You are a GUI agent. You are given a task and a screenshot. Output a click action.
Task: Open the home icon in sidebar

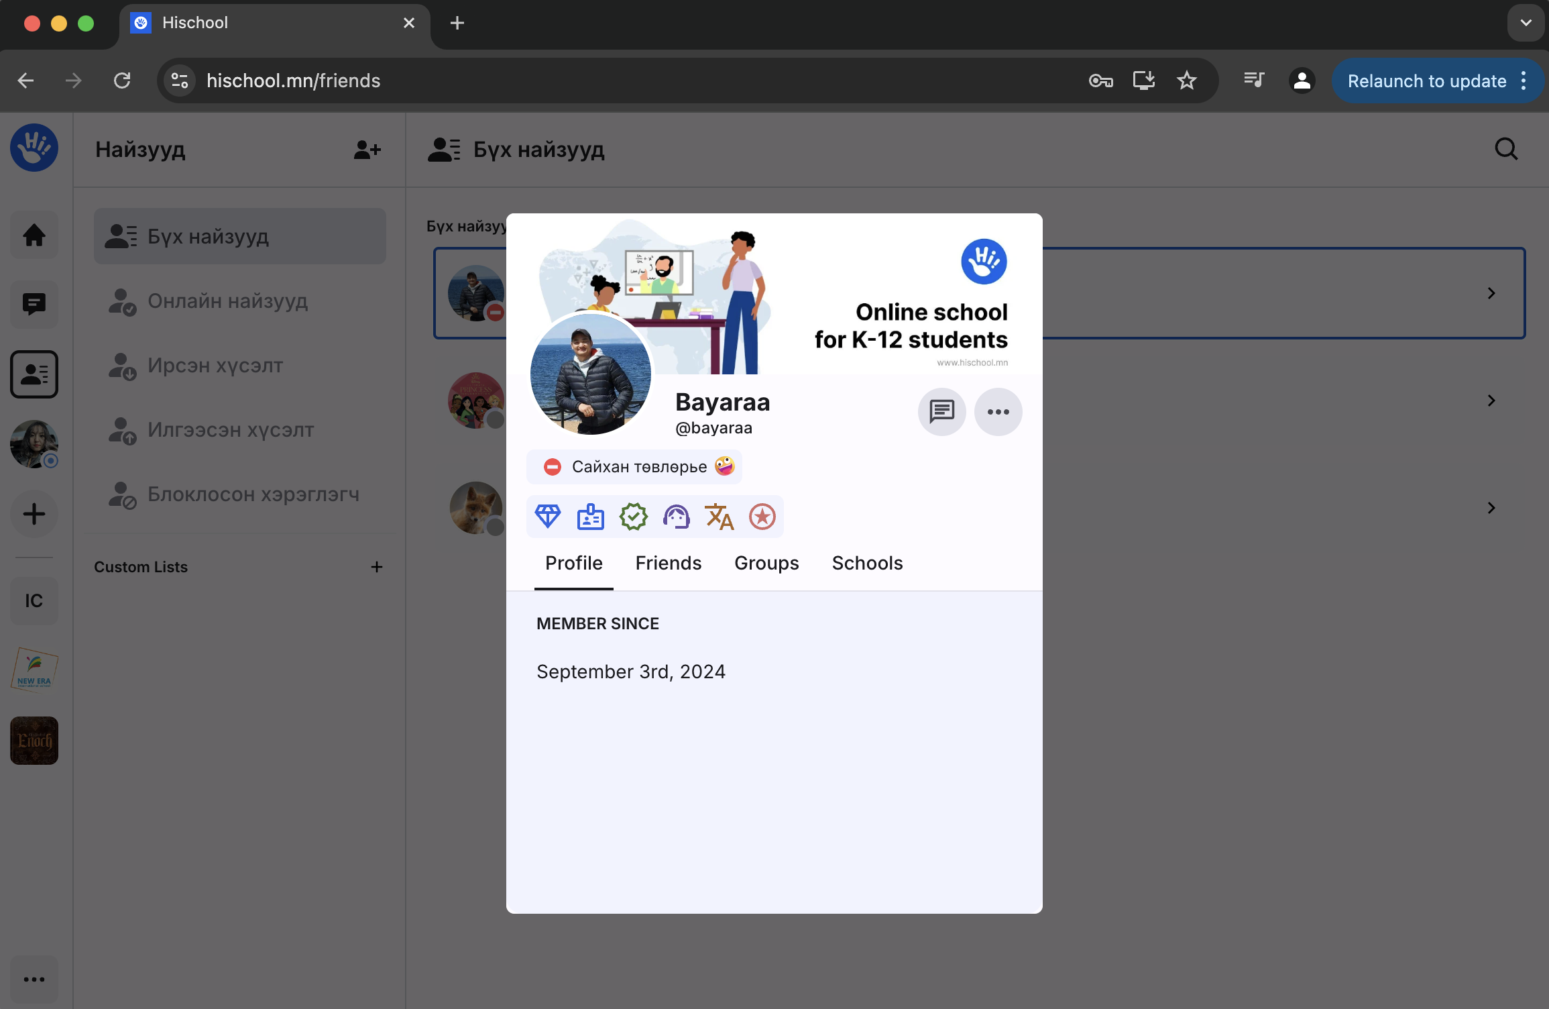(34, 235)
